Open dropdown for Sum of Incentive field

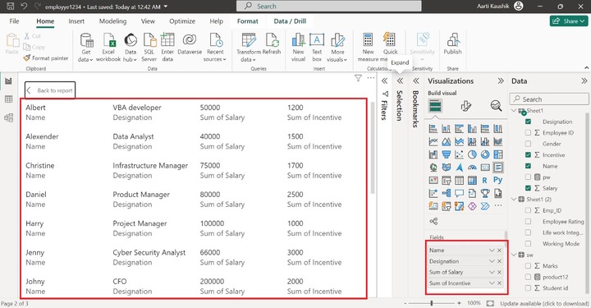pos(492,283)
